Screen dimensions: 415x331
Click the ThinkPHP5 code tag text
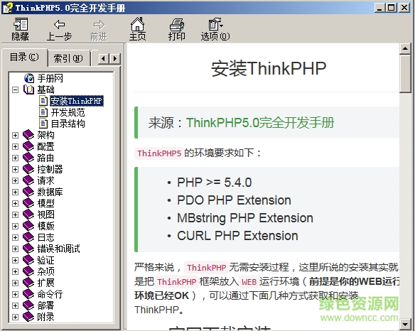click(x=159, y=153)
